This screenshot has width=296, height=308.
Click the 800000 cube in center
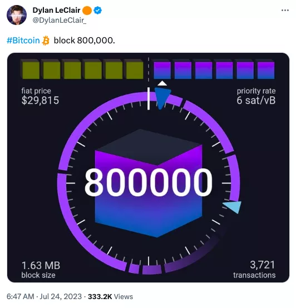(x=149, y=183)
